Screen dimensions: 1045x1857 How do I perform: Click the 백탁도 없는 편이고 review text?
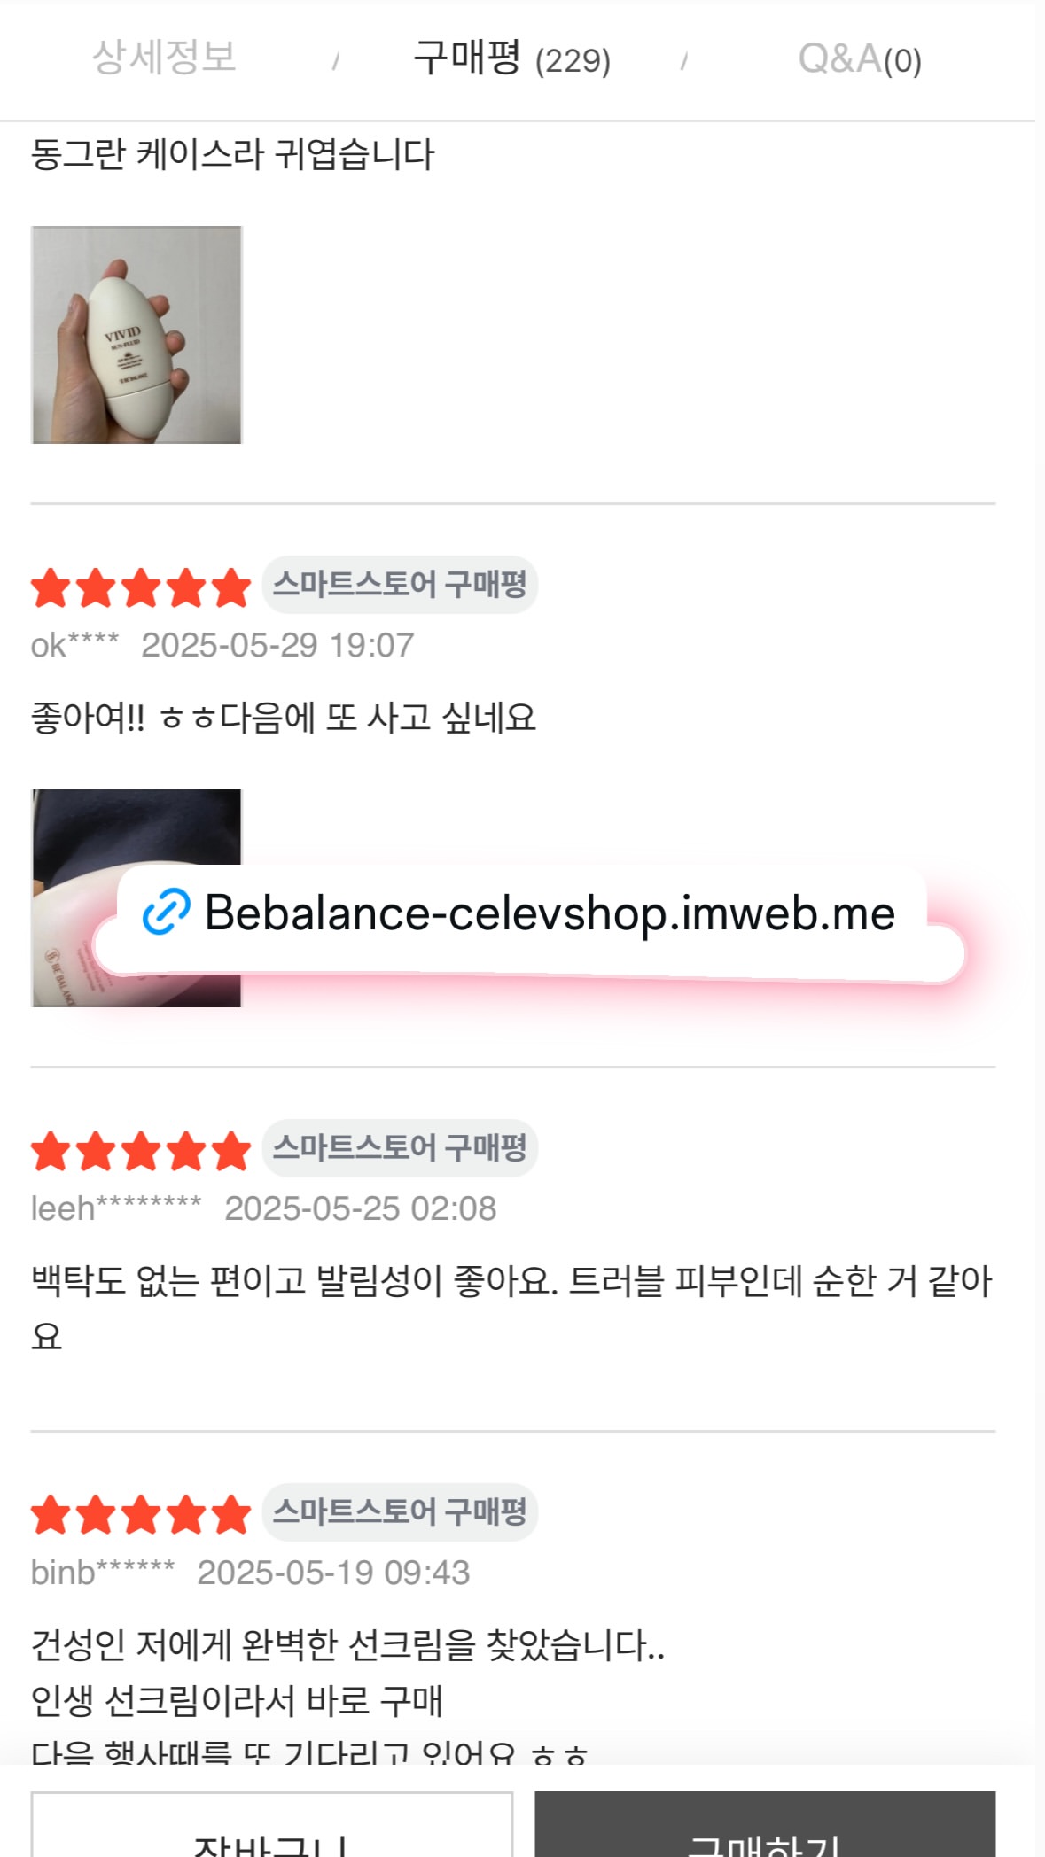click(x=511, y=1281)
